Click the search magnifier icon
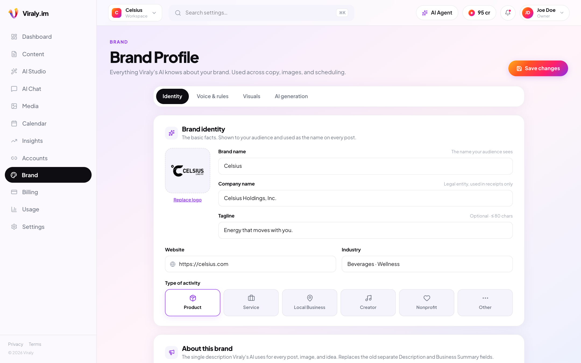This screenshot has height=363, width=581. [x=178, y=13]
